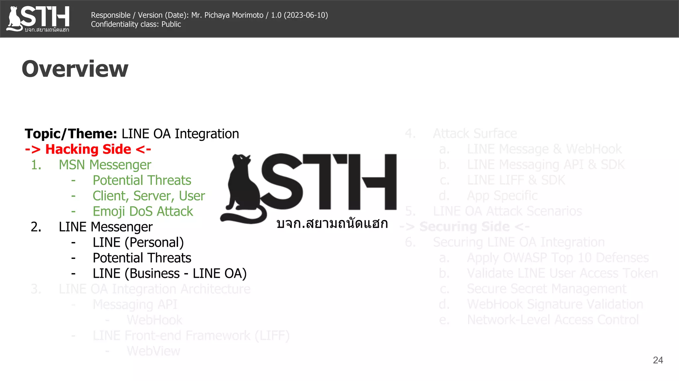Click the Webhook Signature Validation item

point(555,304)
